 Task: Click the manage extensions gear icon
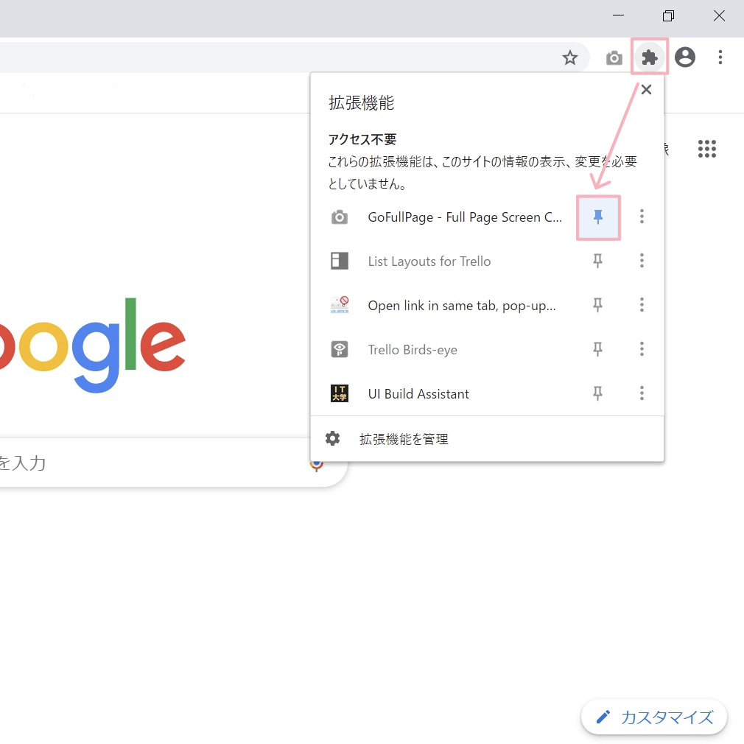click(332, 438)
